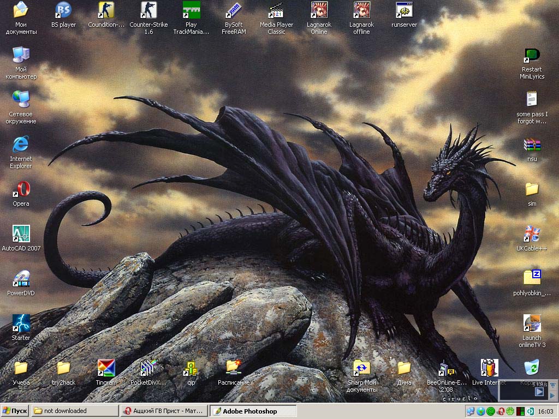Open Play TrackMania shortcut
The image size is (559, 419).
coord(191,18)
